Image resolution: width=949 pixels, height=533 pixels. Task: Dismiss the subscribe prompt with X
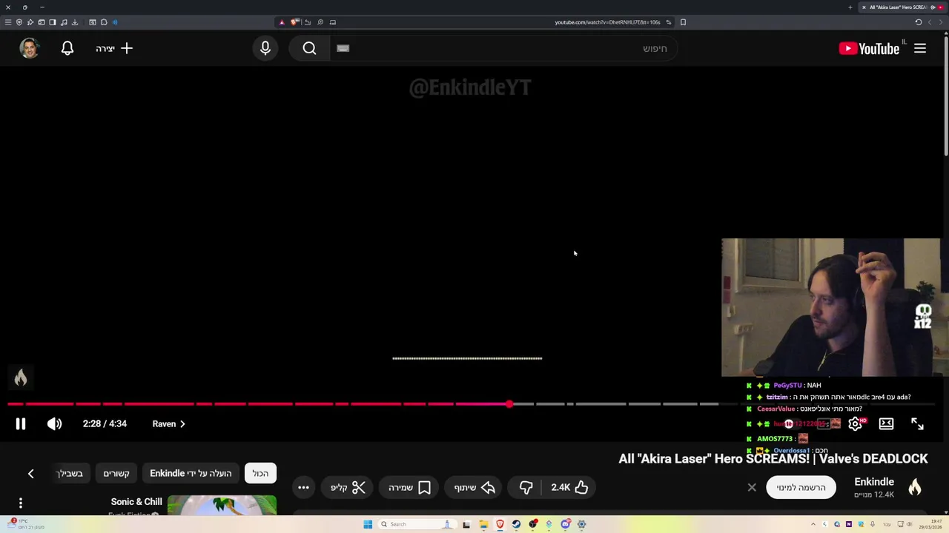tap(752, 487)
